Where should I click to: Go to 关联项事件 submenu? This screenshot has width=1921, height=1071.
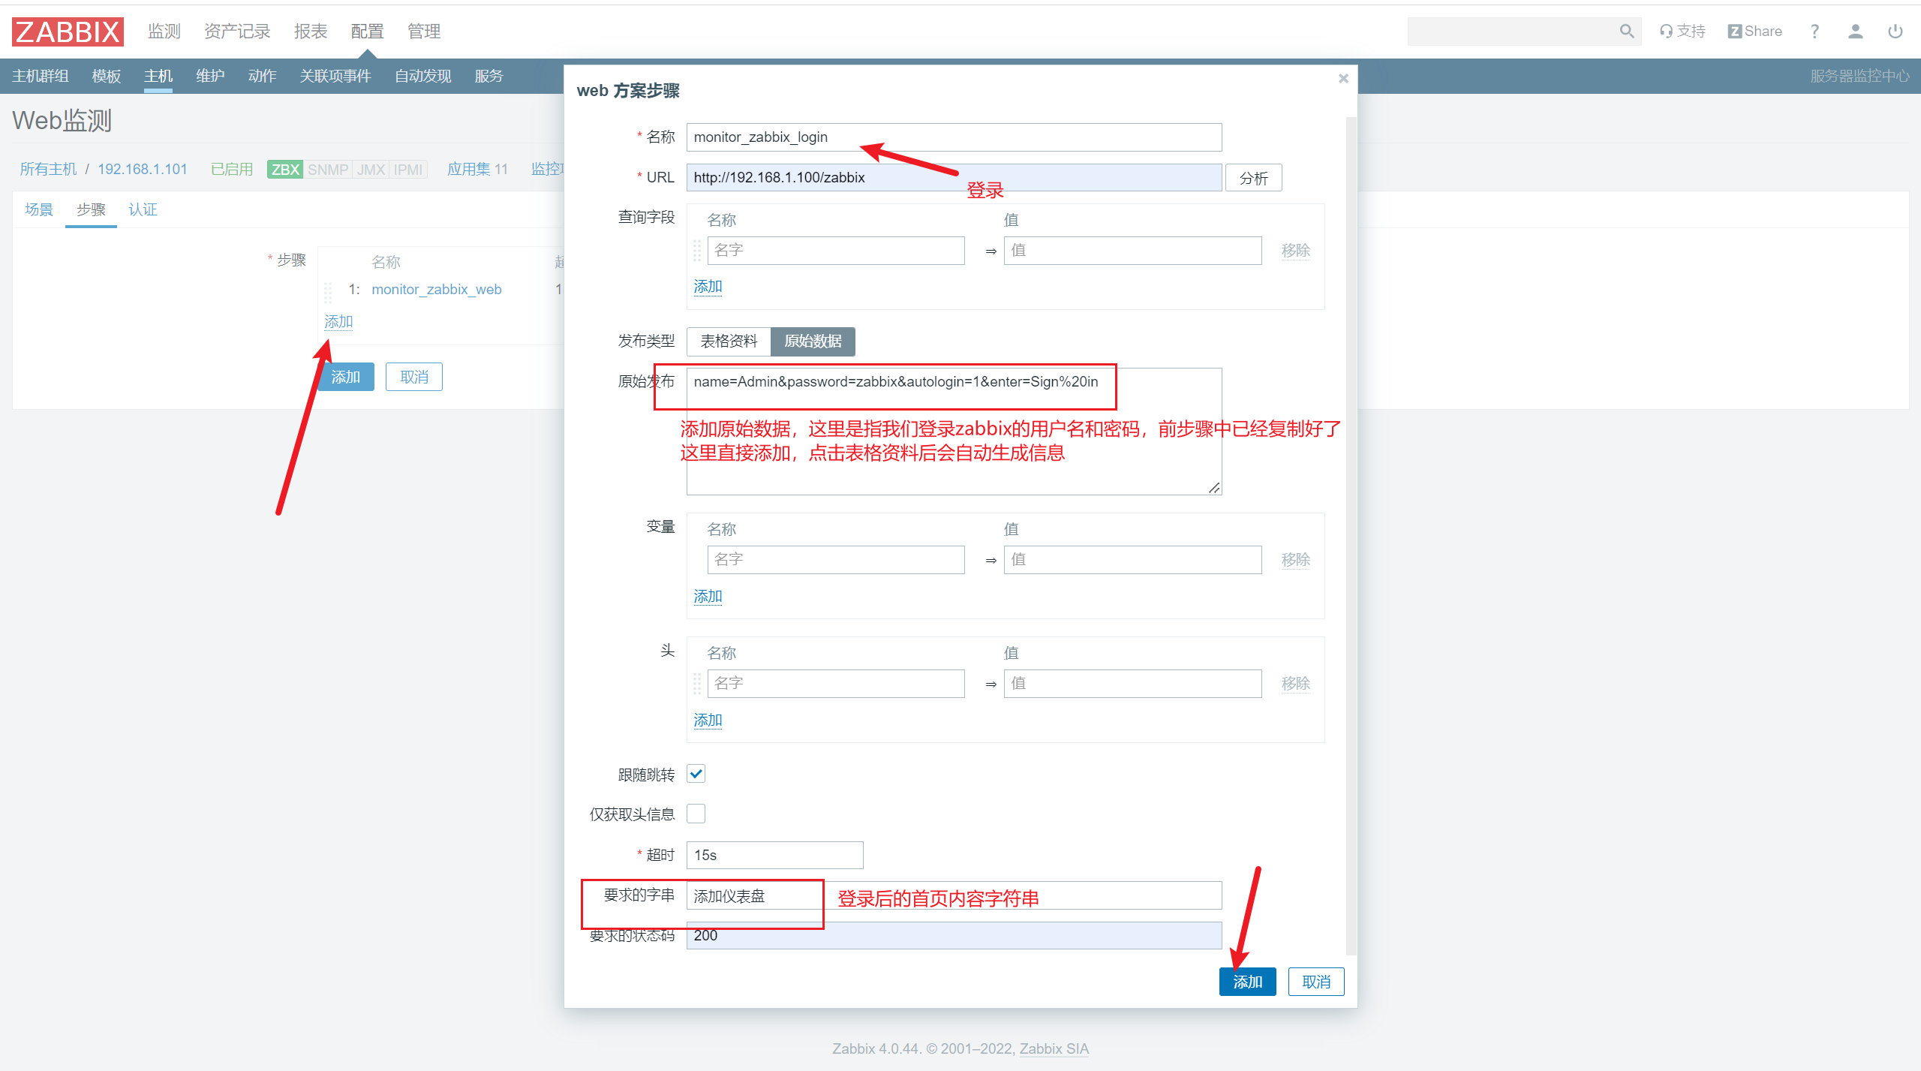pos(335,76)
